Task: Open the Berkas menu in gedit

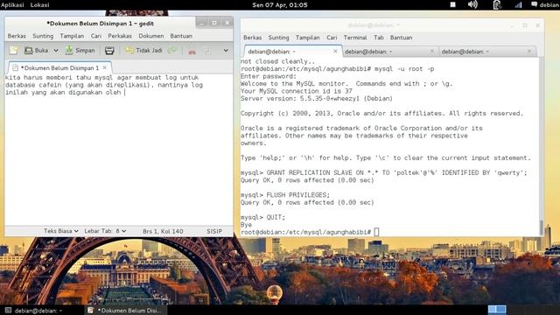Action: (17, 36)
